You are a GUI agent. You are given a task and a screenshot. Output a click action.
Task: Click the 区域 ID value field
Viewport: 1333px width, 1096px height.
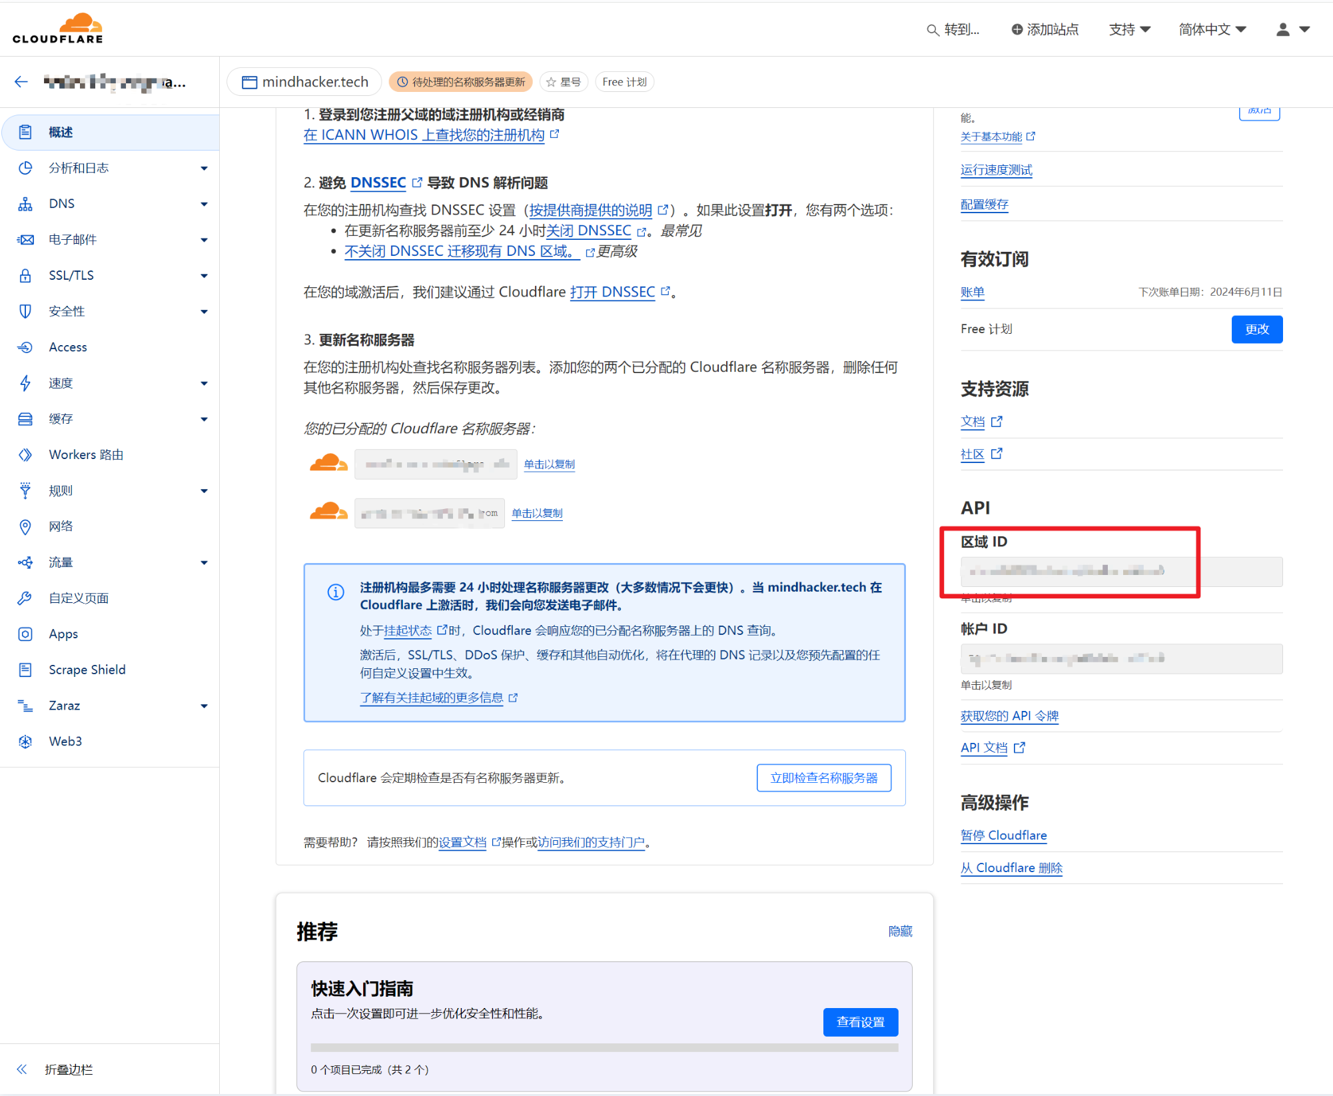[1121, 571]
